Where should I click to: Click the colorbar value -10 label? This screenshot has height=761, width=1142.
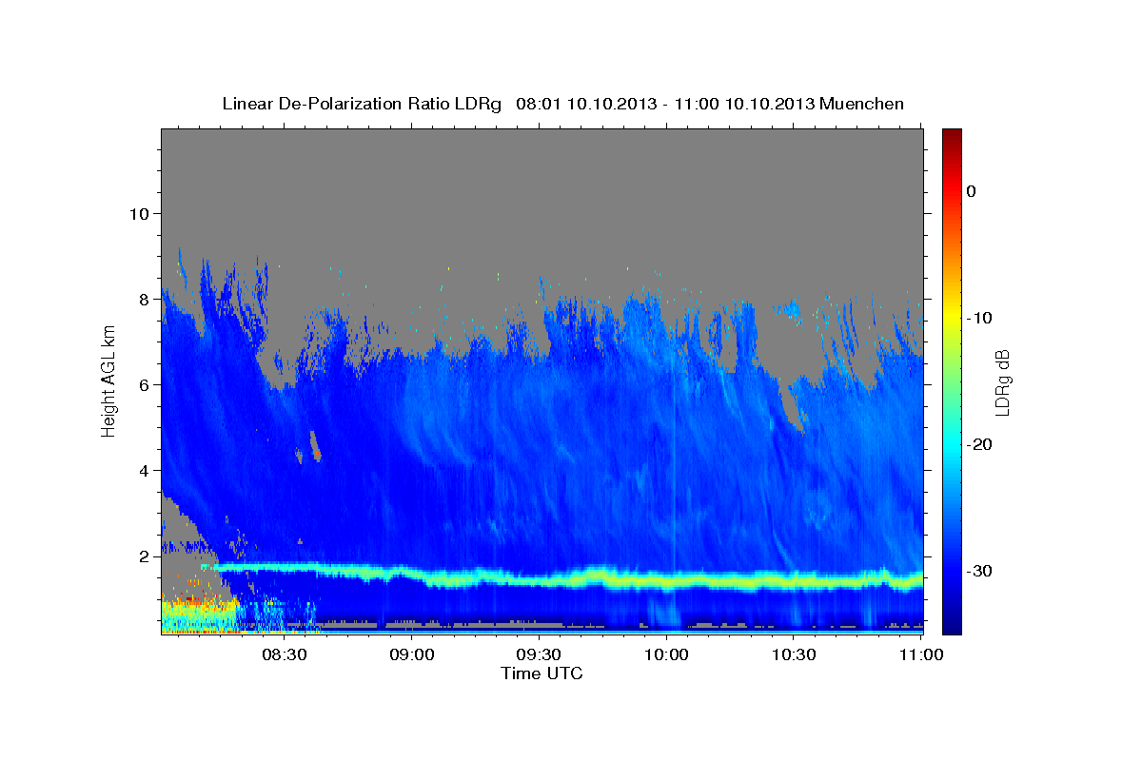pos(978,318)
